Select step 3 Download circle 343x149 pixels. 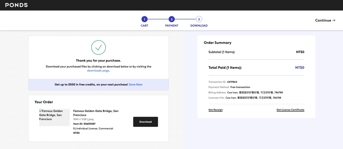point(199,19)
